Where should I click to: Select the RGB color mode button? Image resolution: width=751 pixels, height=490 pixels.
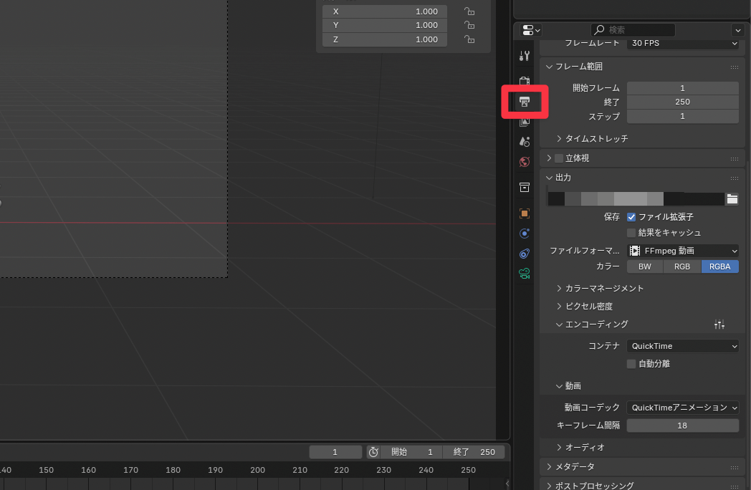coord(682,266)
